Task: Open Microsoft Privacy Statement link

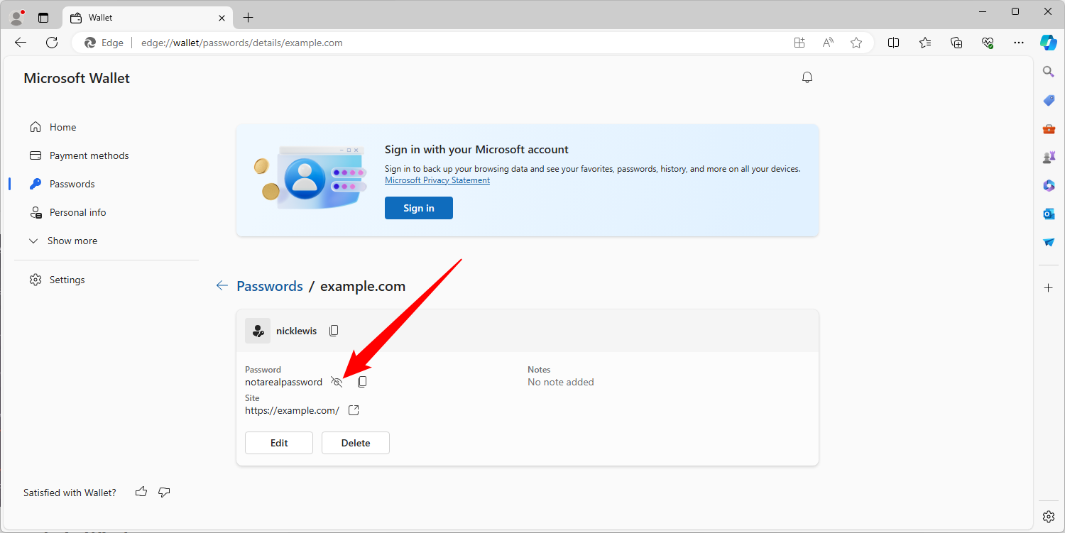Action: [x=437, y=180]
